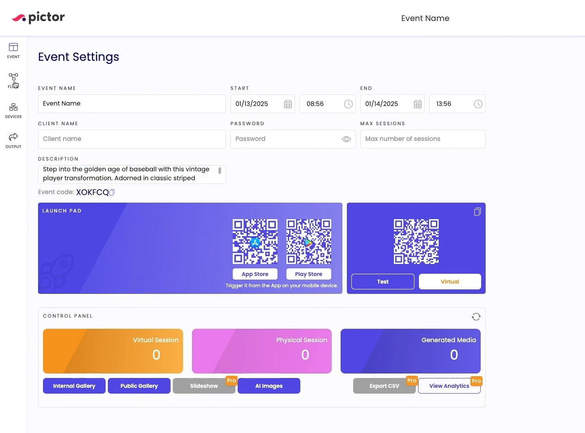
Task: Click the virtual session QR code
Action: click(416, 242)
